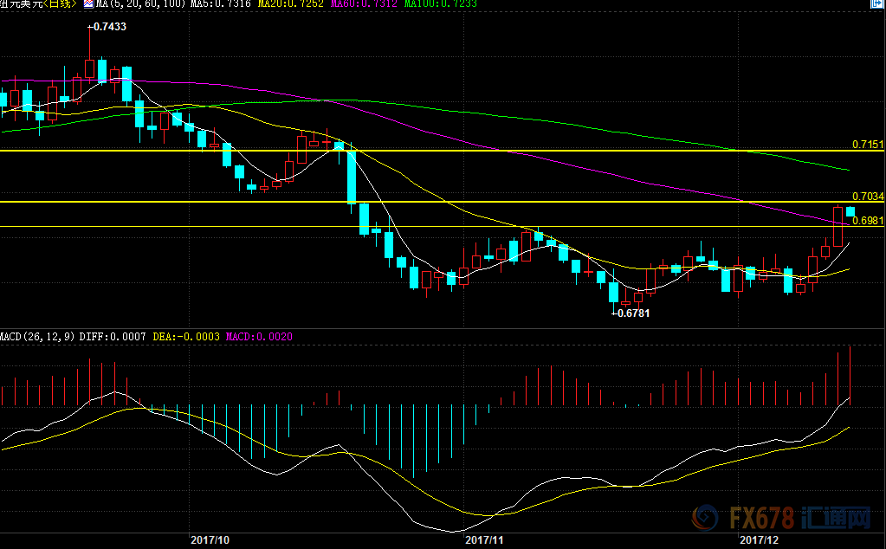The height and width of the screenshot is (549, 886).
Task: Click the magenta MA60:0.7312 value
Action: pos(364,3)
